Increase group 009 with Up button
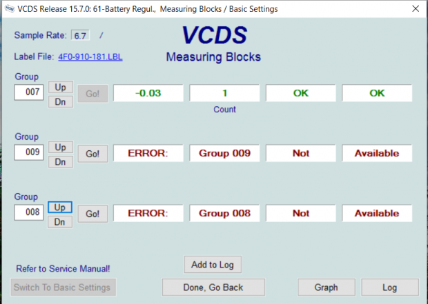The image size is (428, 304). (x=60, y=148)
